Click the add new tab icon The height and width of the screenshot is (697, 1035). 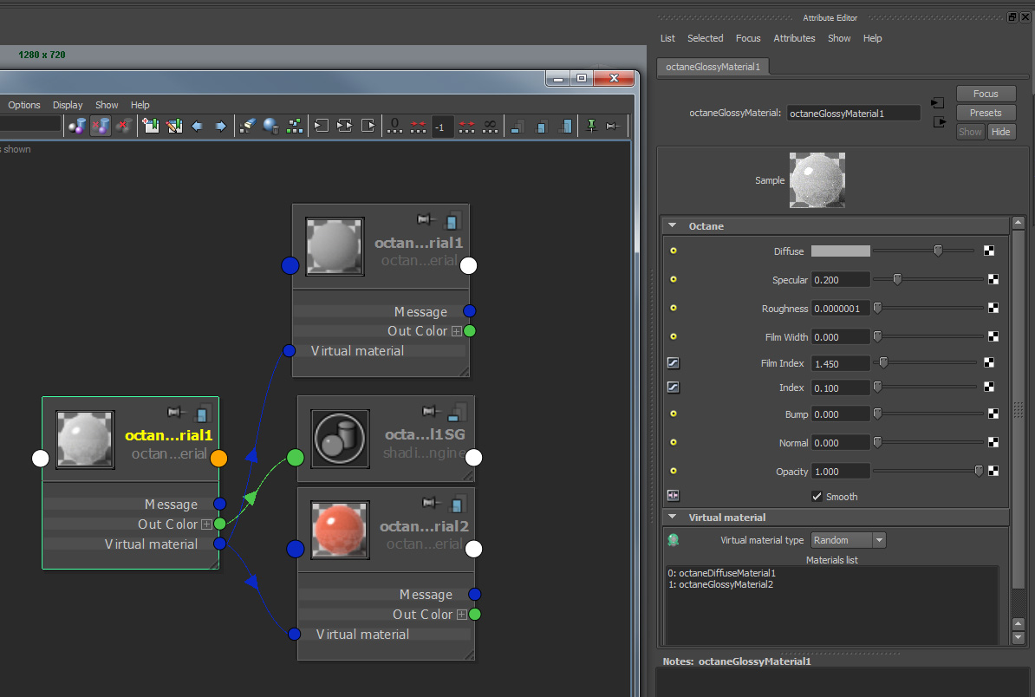click(x=151, y=126)
